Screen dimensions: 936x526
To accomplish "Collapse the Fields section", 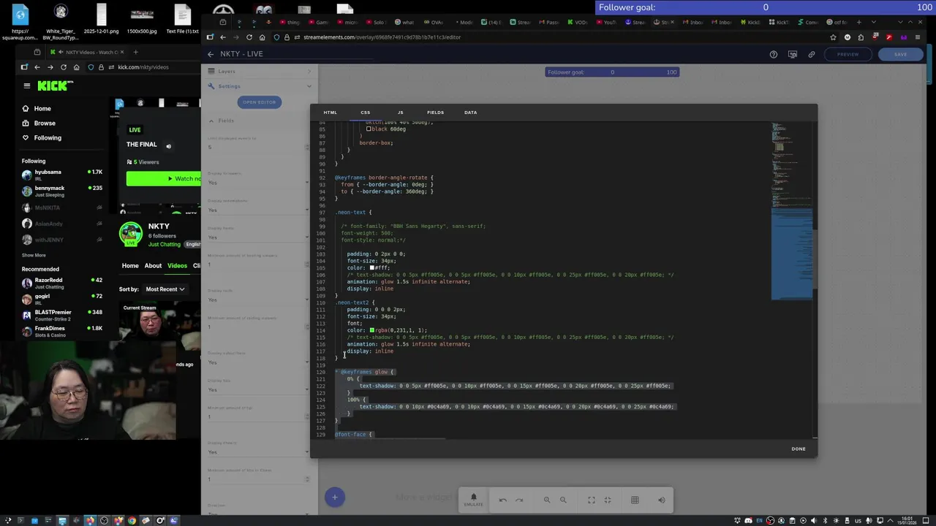I will pyautogui.click(x=259, y=121).
